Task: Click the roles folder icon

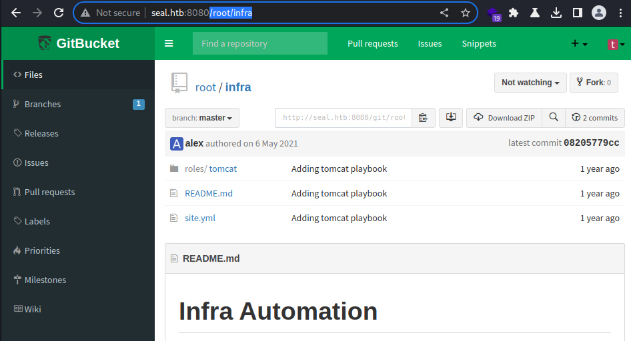Action: tap(174, 169)
